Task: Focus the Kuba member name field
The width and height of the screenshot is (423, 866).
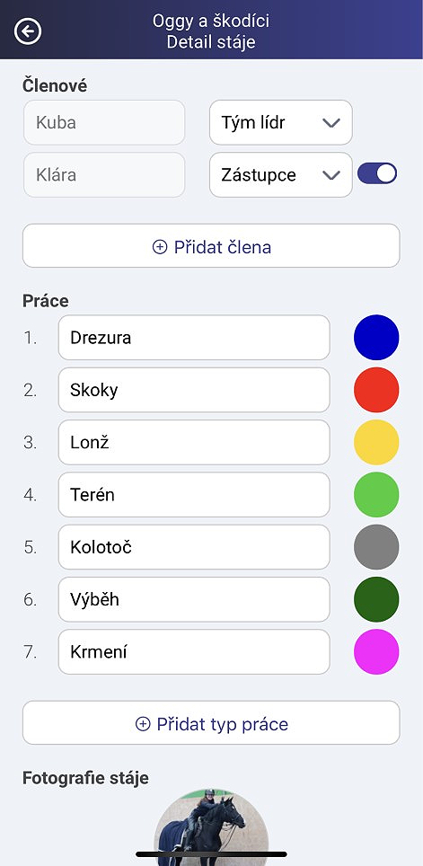Action: 104,122
